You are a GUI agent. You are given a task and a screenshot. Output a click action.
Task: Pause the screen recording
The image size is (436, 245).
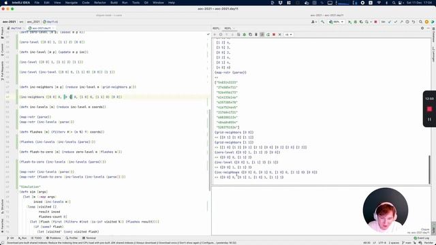point(429,119)
